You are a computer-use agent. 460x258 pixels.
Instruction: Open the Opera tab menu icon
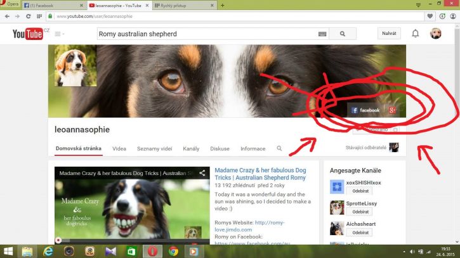point(418,4)
